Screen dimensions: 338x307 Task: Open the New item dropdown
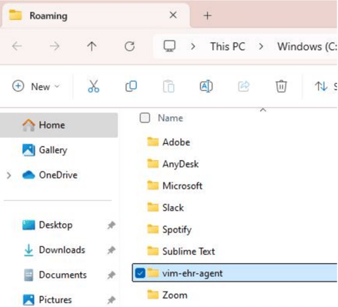tap(36, 86)
